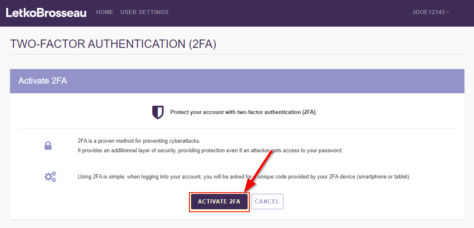Click the LetkoBrosseau logo
Screen dimensions: 474x228
46,12
